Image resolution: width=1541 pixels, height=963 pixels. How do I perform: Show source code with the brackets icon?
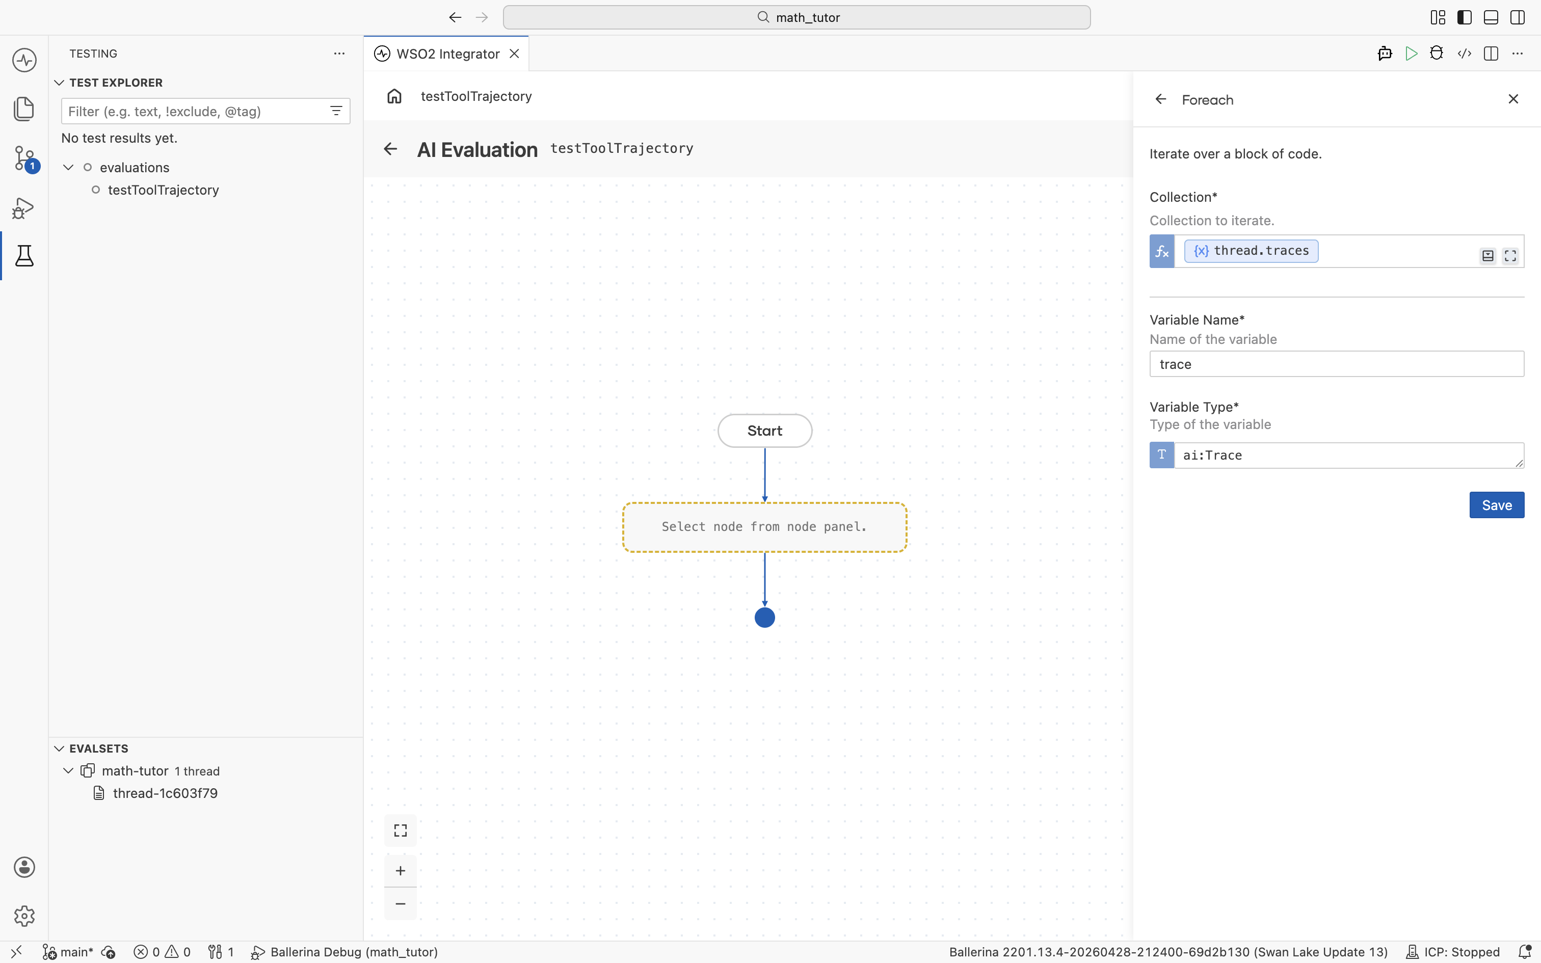pyautogui.click(x=1464, y=53)
